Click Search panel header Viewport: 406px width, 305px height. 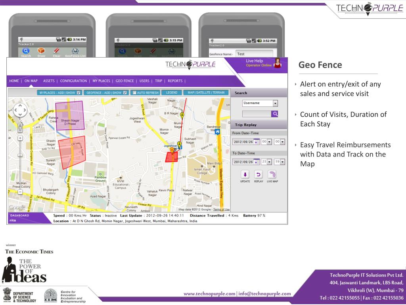click(259, 93)
